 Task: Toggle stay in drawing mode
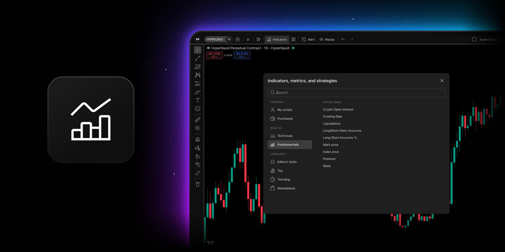(198, 148)
